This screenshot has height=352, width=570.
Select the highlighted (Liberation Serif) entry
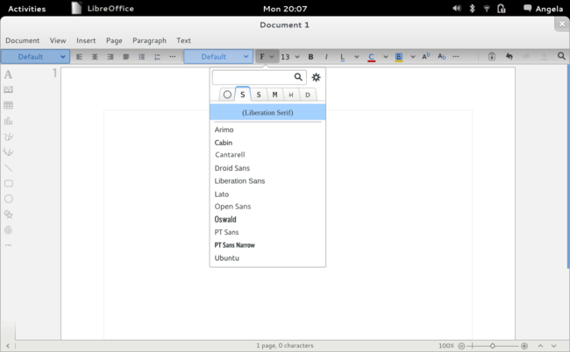(x=267, y=112)
